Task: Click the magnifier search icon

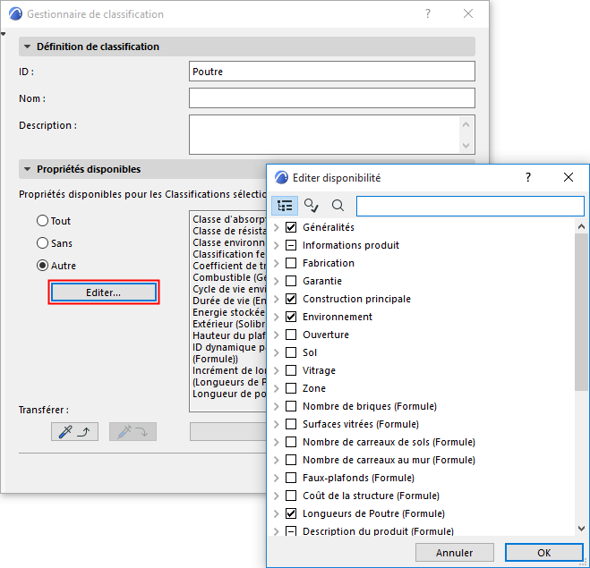Action: point(338,206)
